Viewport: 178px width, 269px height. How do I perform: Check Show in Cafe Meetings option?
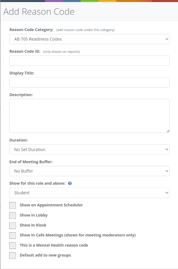pyautogui.click(x=13, y=235)
